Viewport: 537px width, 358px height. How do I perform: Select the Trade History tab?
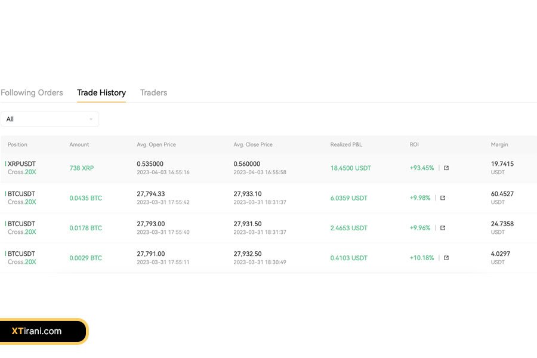101,92
